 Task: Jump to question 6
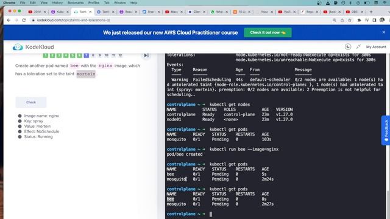[x=79, y=55]
